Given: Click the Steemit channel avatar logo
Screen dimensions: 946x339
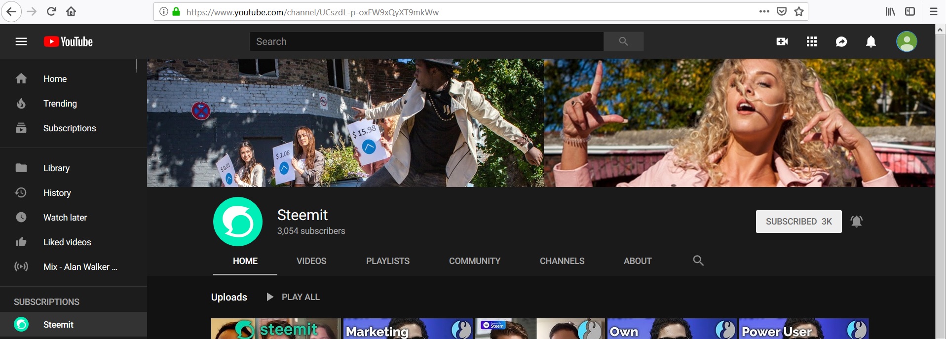Looking at the screenshot, I should pyautogui.click(x=238, y=222).
